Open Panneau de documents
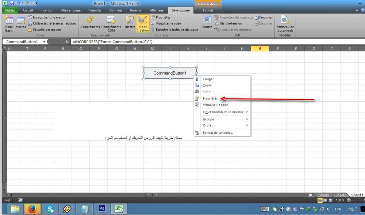The height and width of the screenshot is (215, 365). pyautogui.click(x=285, y=24)
